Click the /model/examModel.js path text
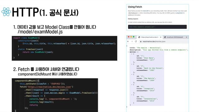Screen dimensions: 199x112 click(x=40, y=32)
